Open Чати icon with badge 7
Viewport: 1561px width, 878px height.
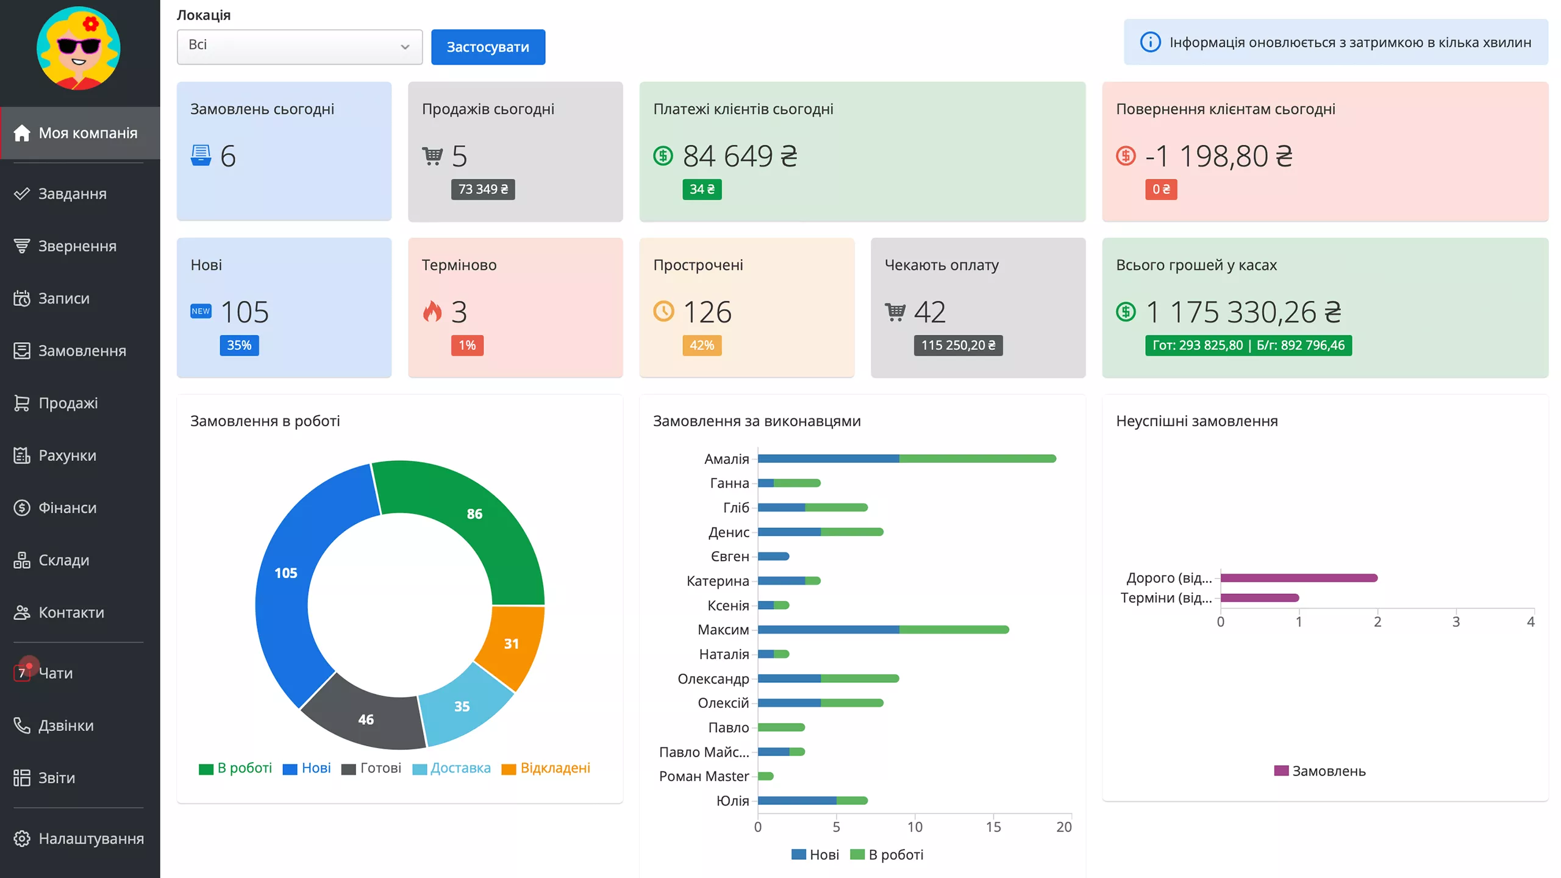click(x=22, y=673)
